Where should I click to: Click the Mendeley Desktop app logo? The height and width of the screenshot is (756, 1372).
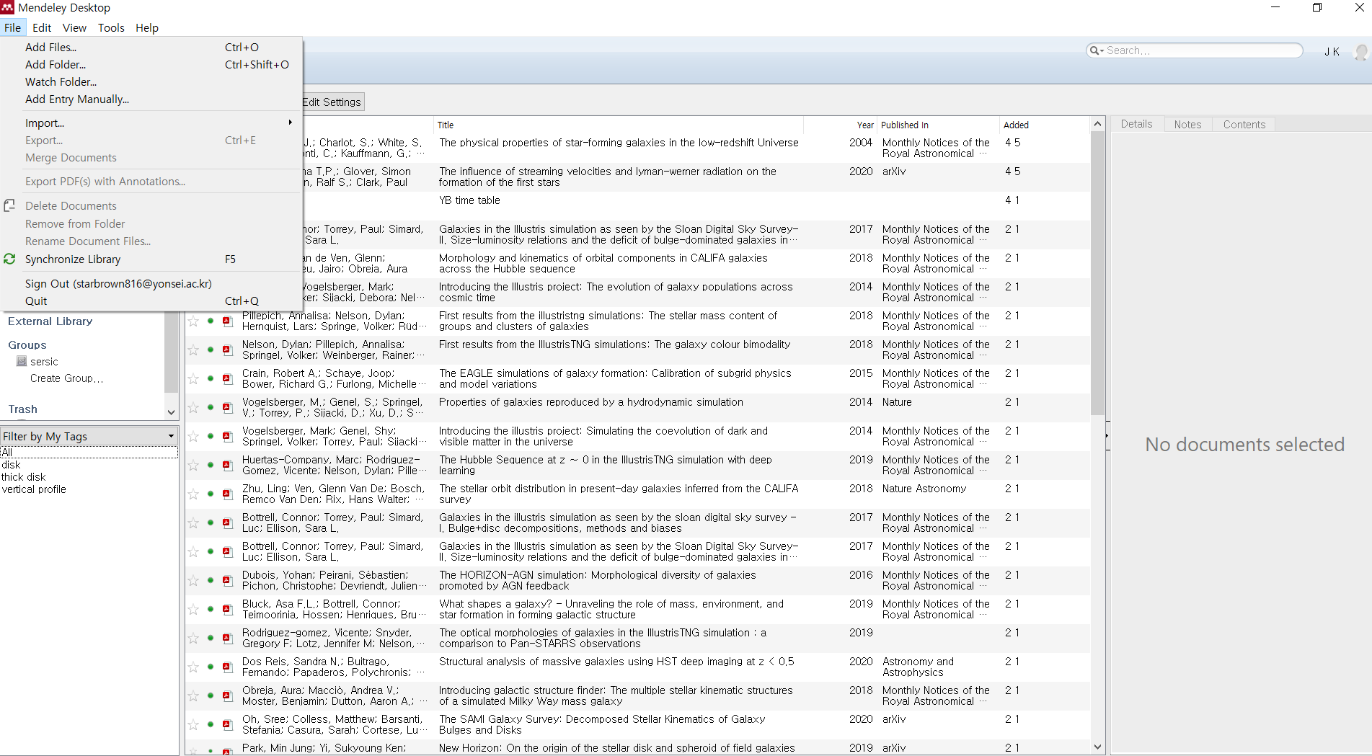click(7, 7)
